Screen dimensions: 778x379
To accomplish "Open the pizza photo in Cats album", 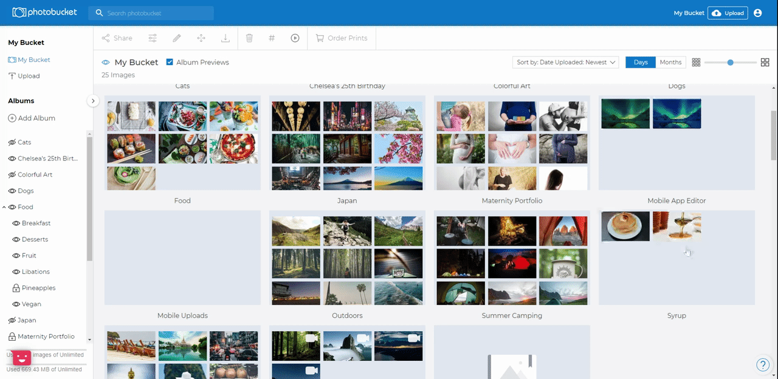I will point(234,148).
